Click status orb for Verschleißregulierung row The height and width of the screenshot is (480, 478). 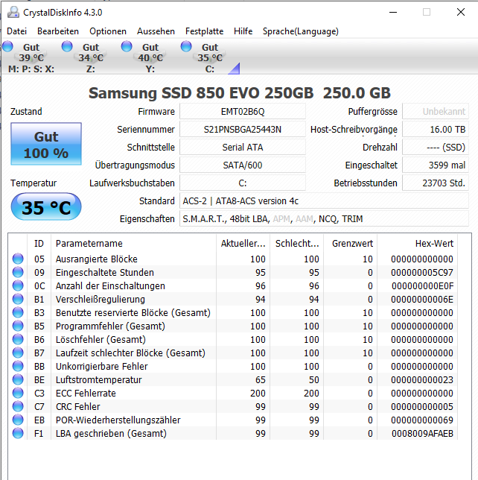click(x=18, y=299)
